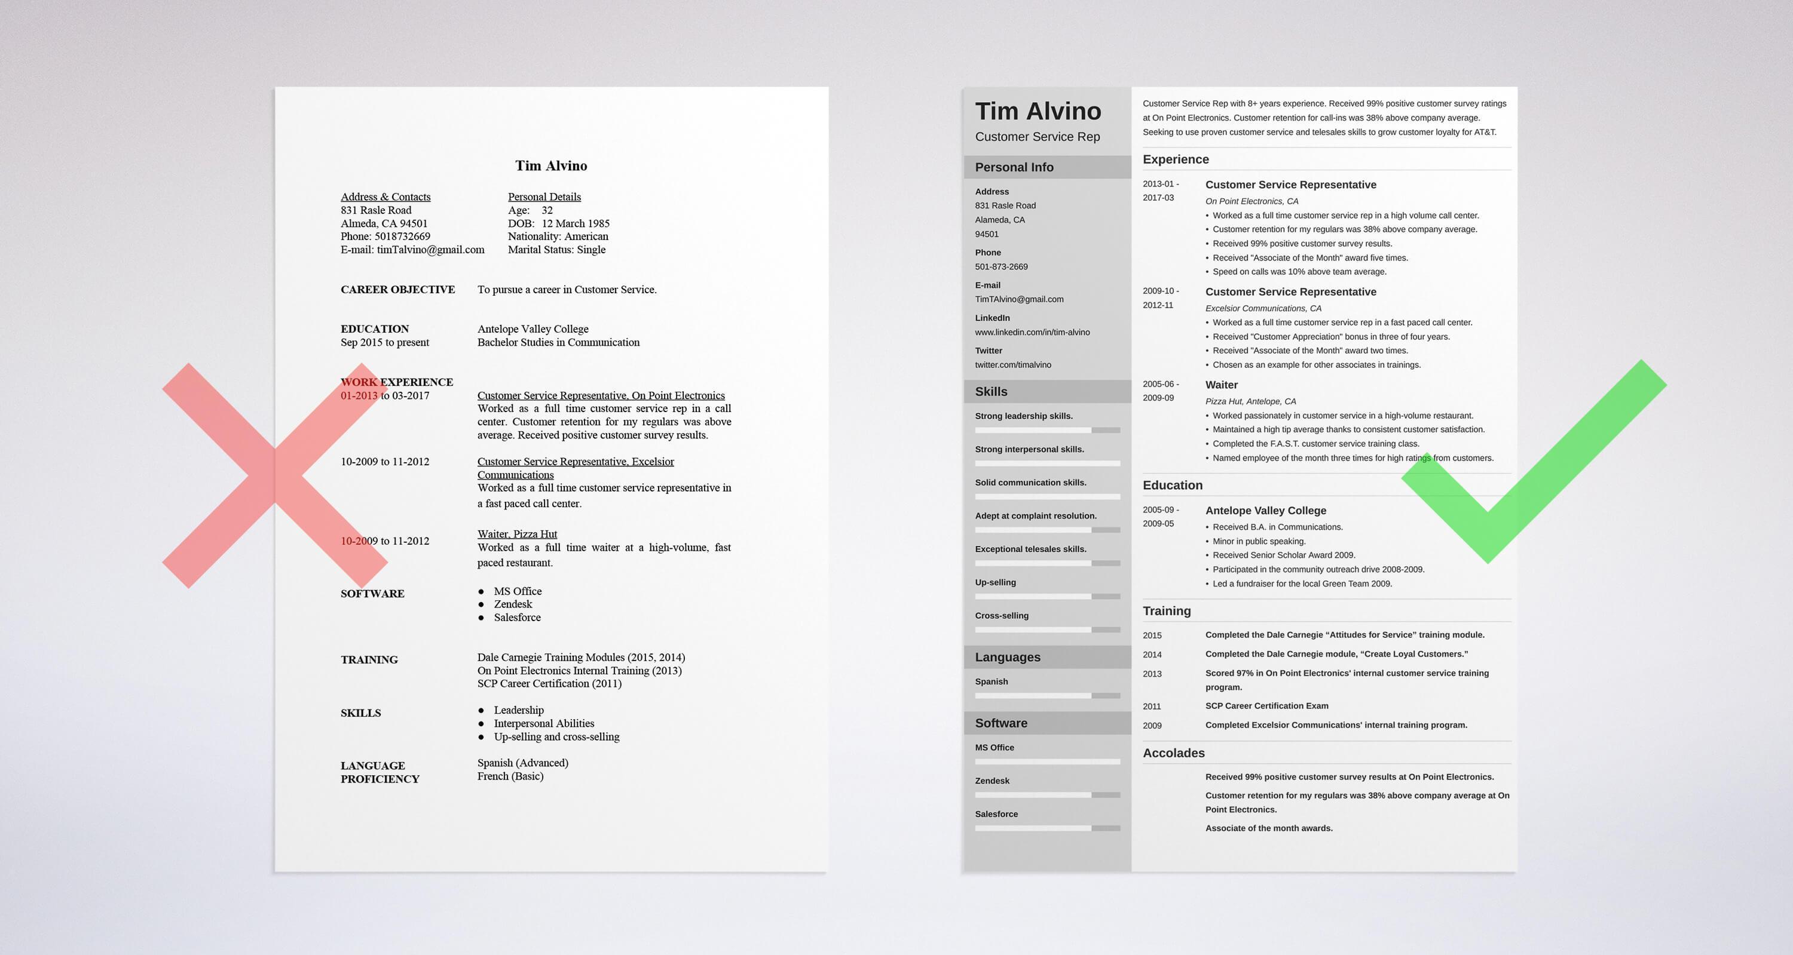This screenshot has width=1793, height=955.
Task: Click the LinkedIn URL link text
Action: [x=1032, y=334]
